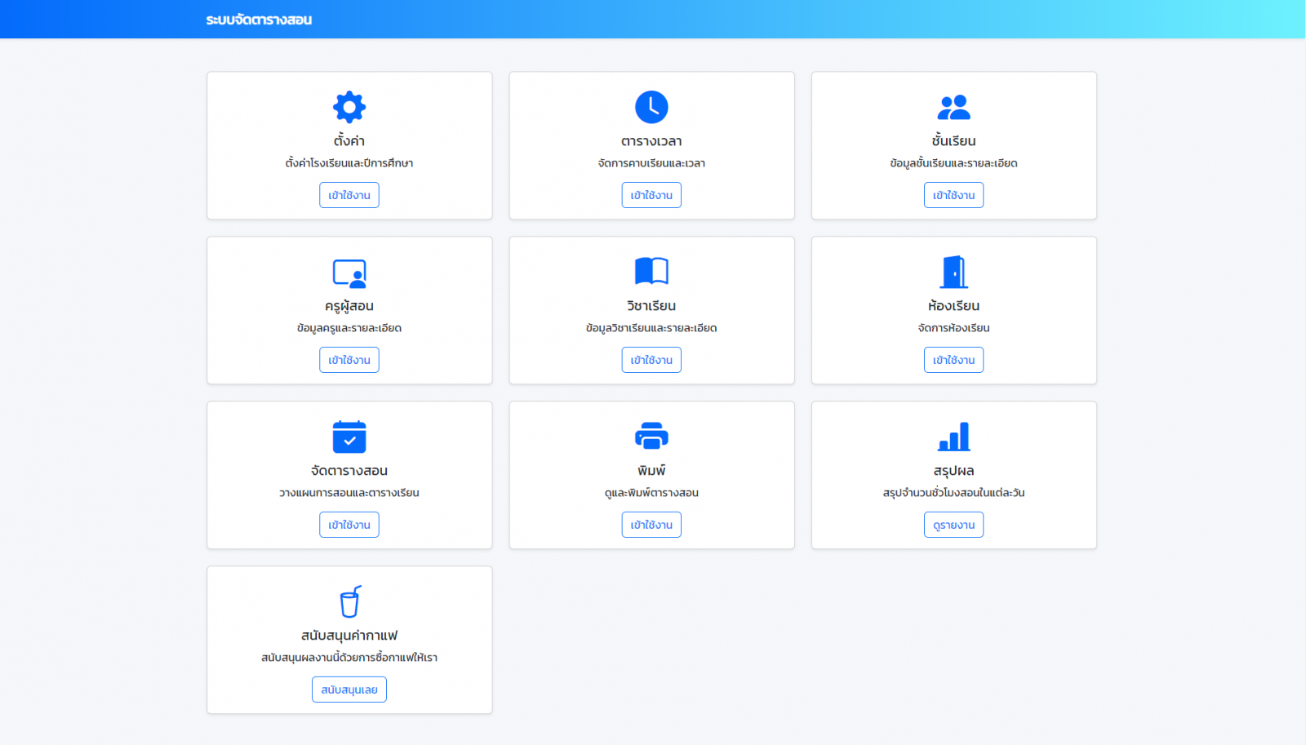This screenshot has width=1306, height=745.
Task: Click the teacher screen icon for ครูผู้สอน
Action: click(x=349, y=273)
